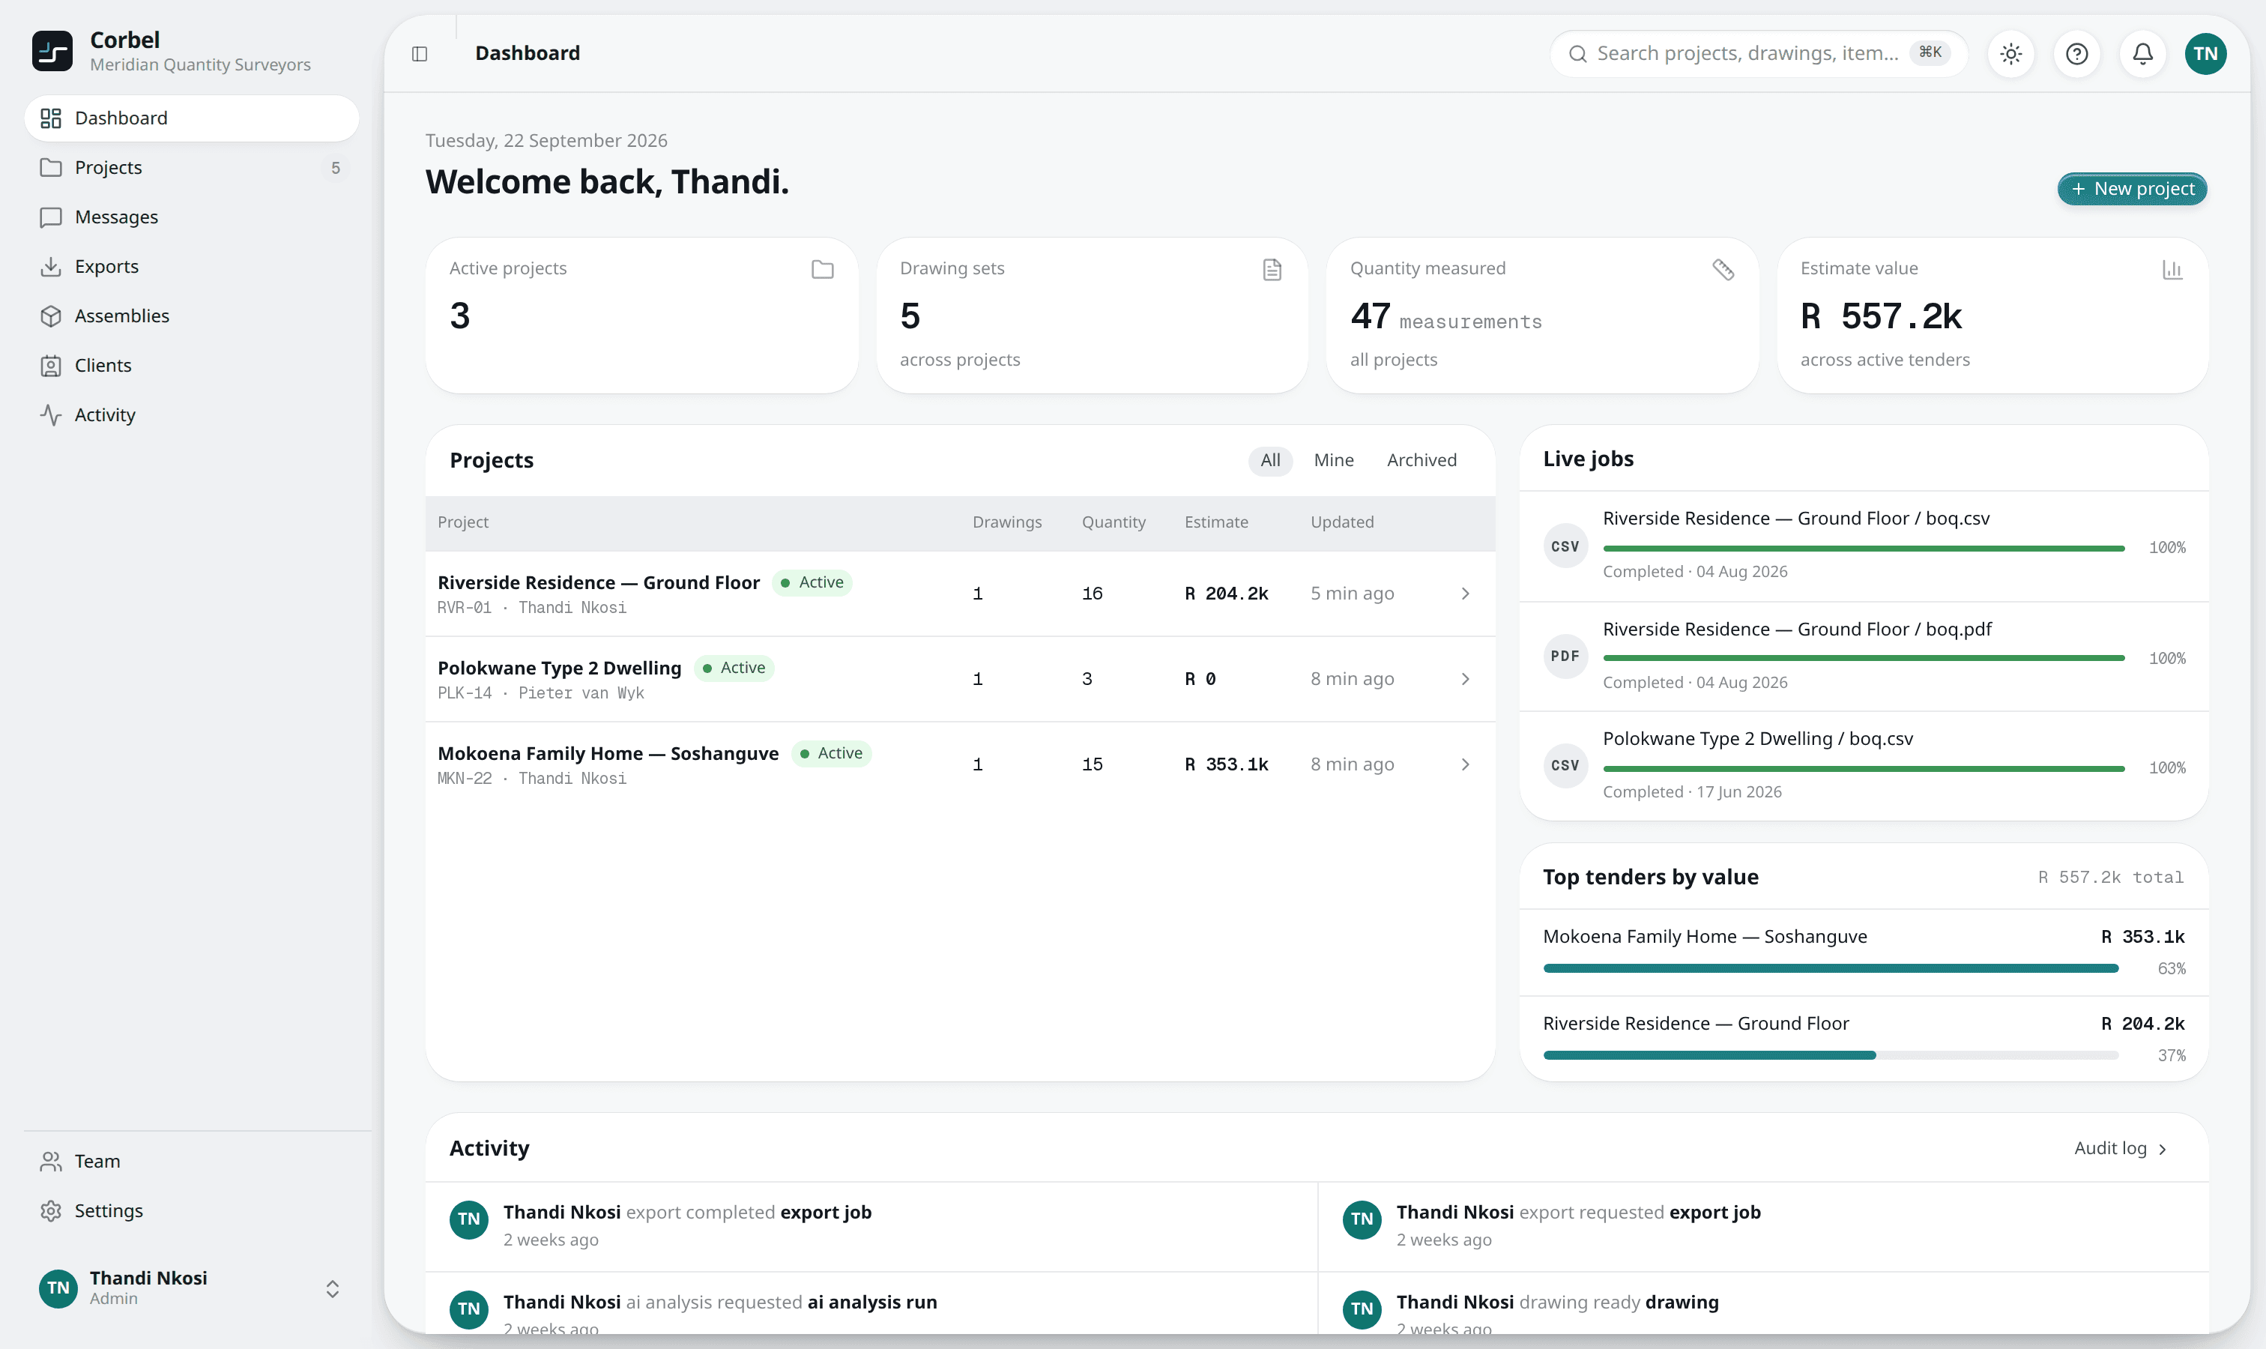Switch to the Mine projects filter
The height and width of the screenshot is (1349, 2266).
pos(1333,460)
